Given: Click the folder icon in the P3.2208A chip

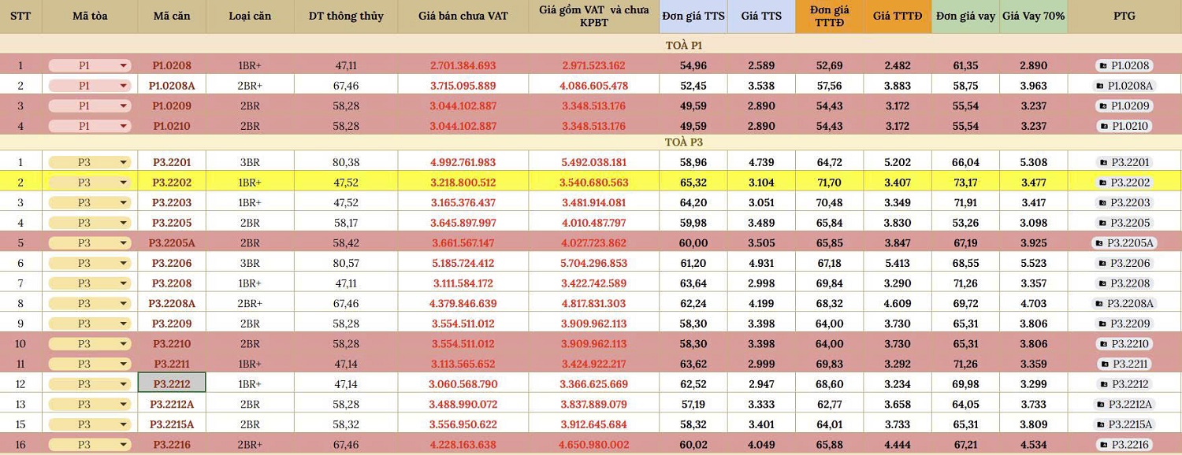Looking at the screenshot, I should pos(1100,304).
